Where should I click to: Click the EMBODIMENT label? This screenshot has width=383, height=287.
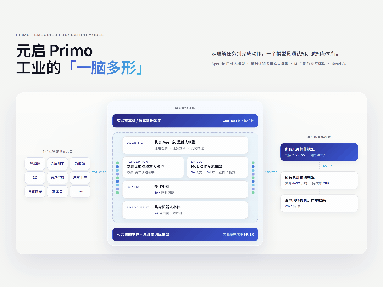[138, 207]
